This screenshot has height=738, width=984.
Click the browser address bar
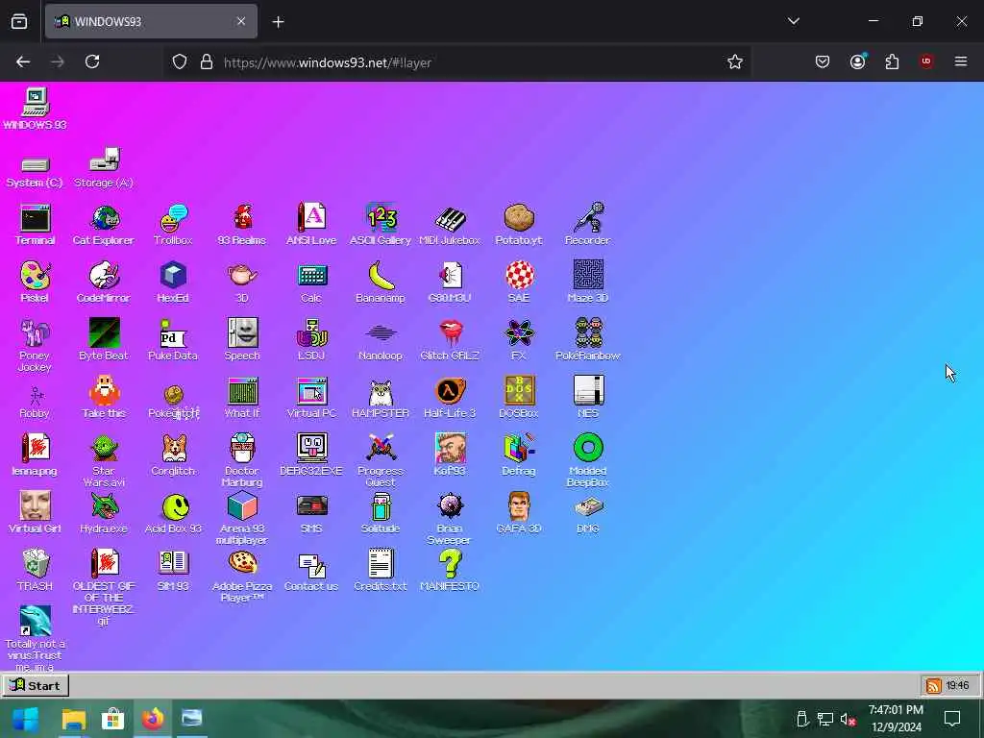(458, 62)
